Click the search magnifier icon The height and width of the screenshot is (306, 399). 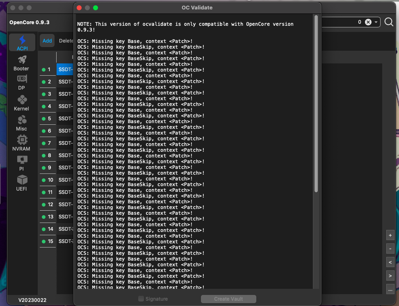click(x=388, y=22)
